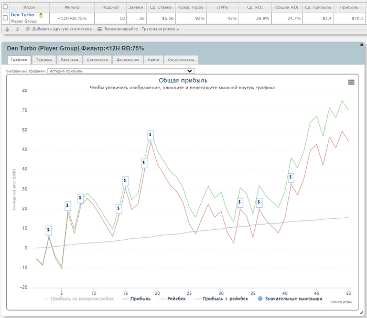Sort by the Ср. ROI column header
This screenshot has width=367, height=318.
click(x=255, y=7)
